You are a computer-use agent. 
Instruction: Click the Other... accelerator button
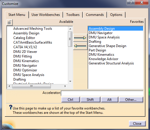click(131, 100)
